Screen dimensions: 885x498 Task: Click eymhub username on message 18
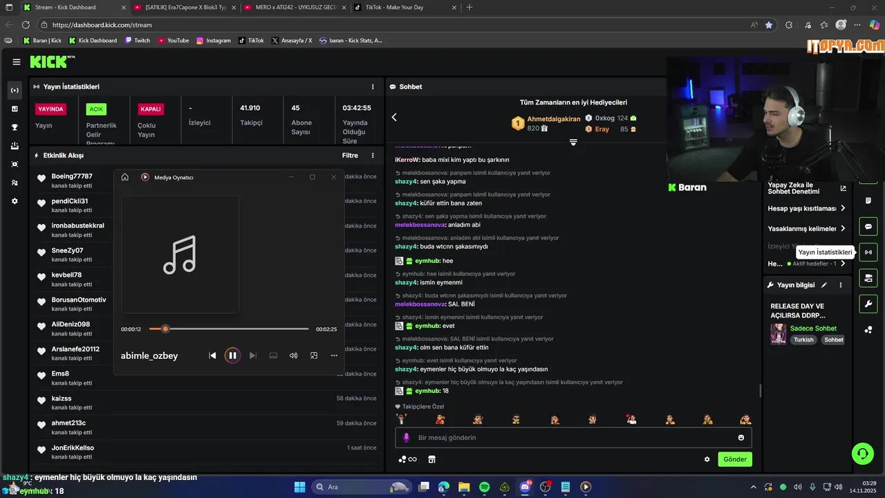tap(427, 391)
